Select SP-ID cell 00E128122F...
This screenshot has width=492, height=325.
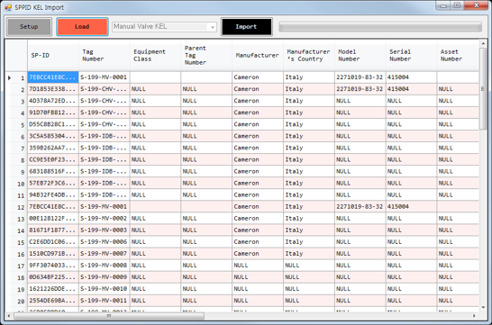pyautogui.click(x=53, y=219)
